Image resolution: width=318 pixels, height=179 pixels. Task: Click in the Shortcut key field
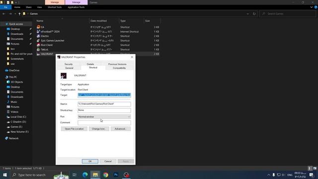[104, 110]
